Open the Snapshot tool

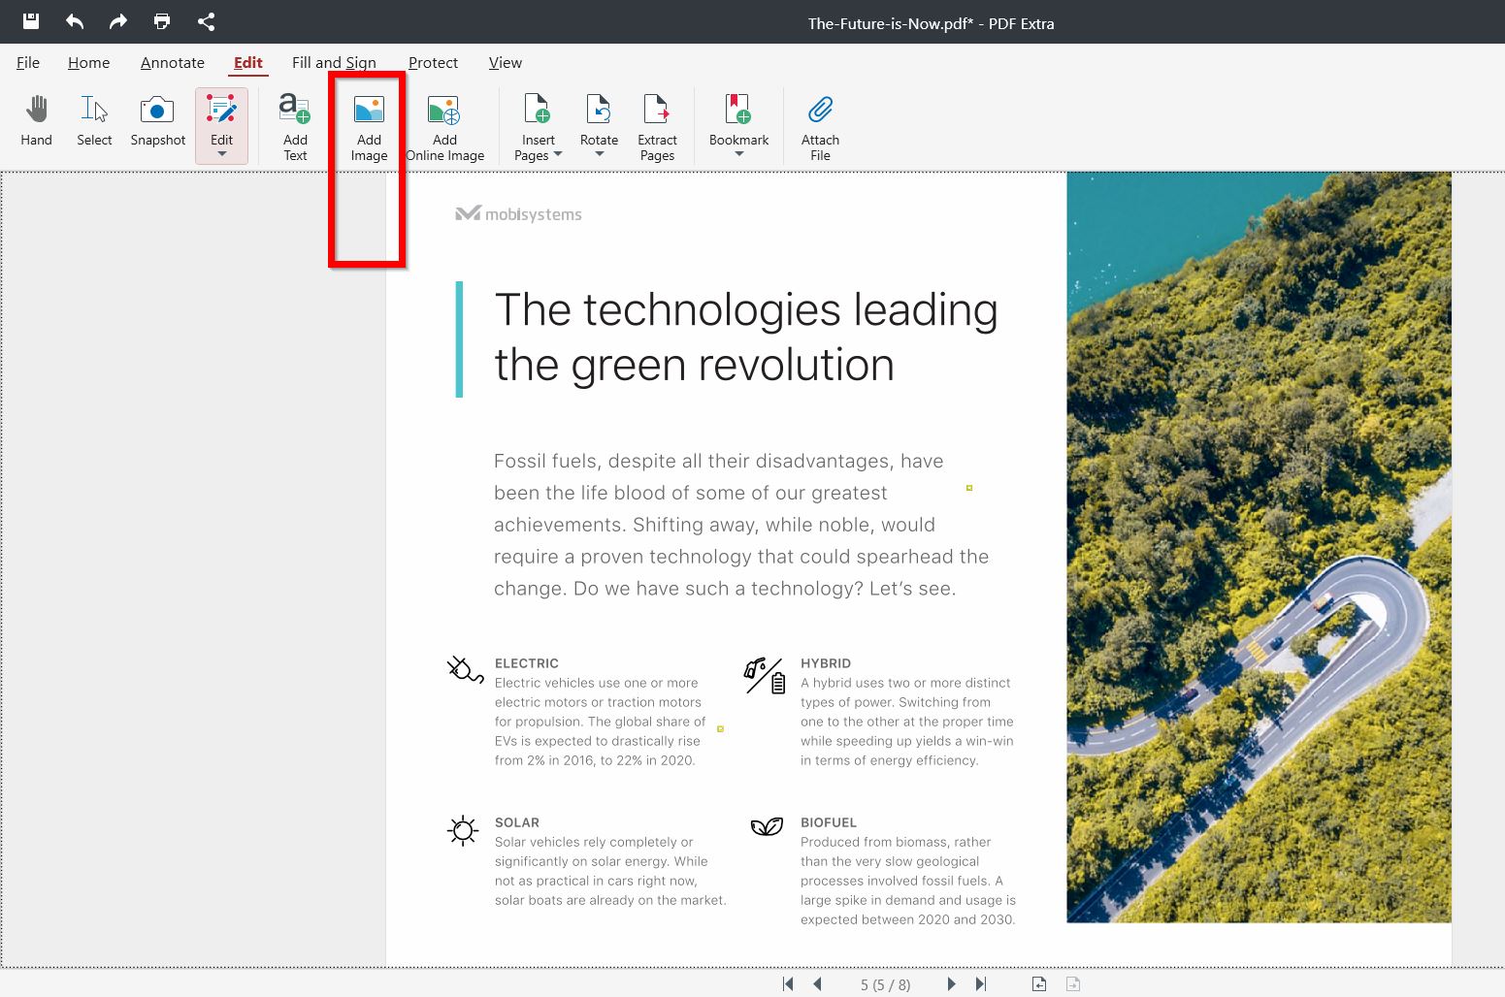coord(156,121)
